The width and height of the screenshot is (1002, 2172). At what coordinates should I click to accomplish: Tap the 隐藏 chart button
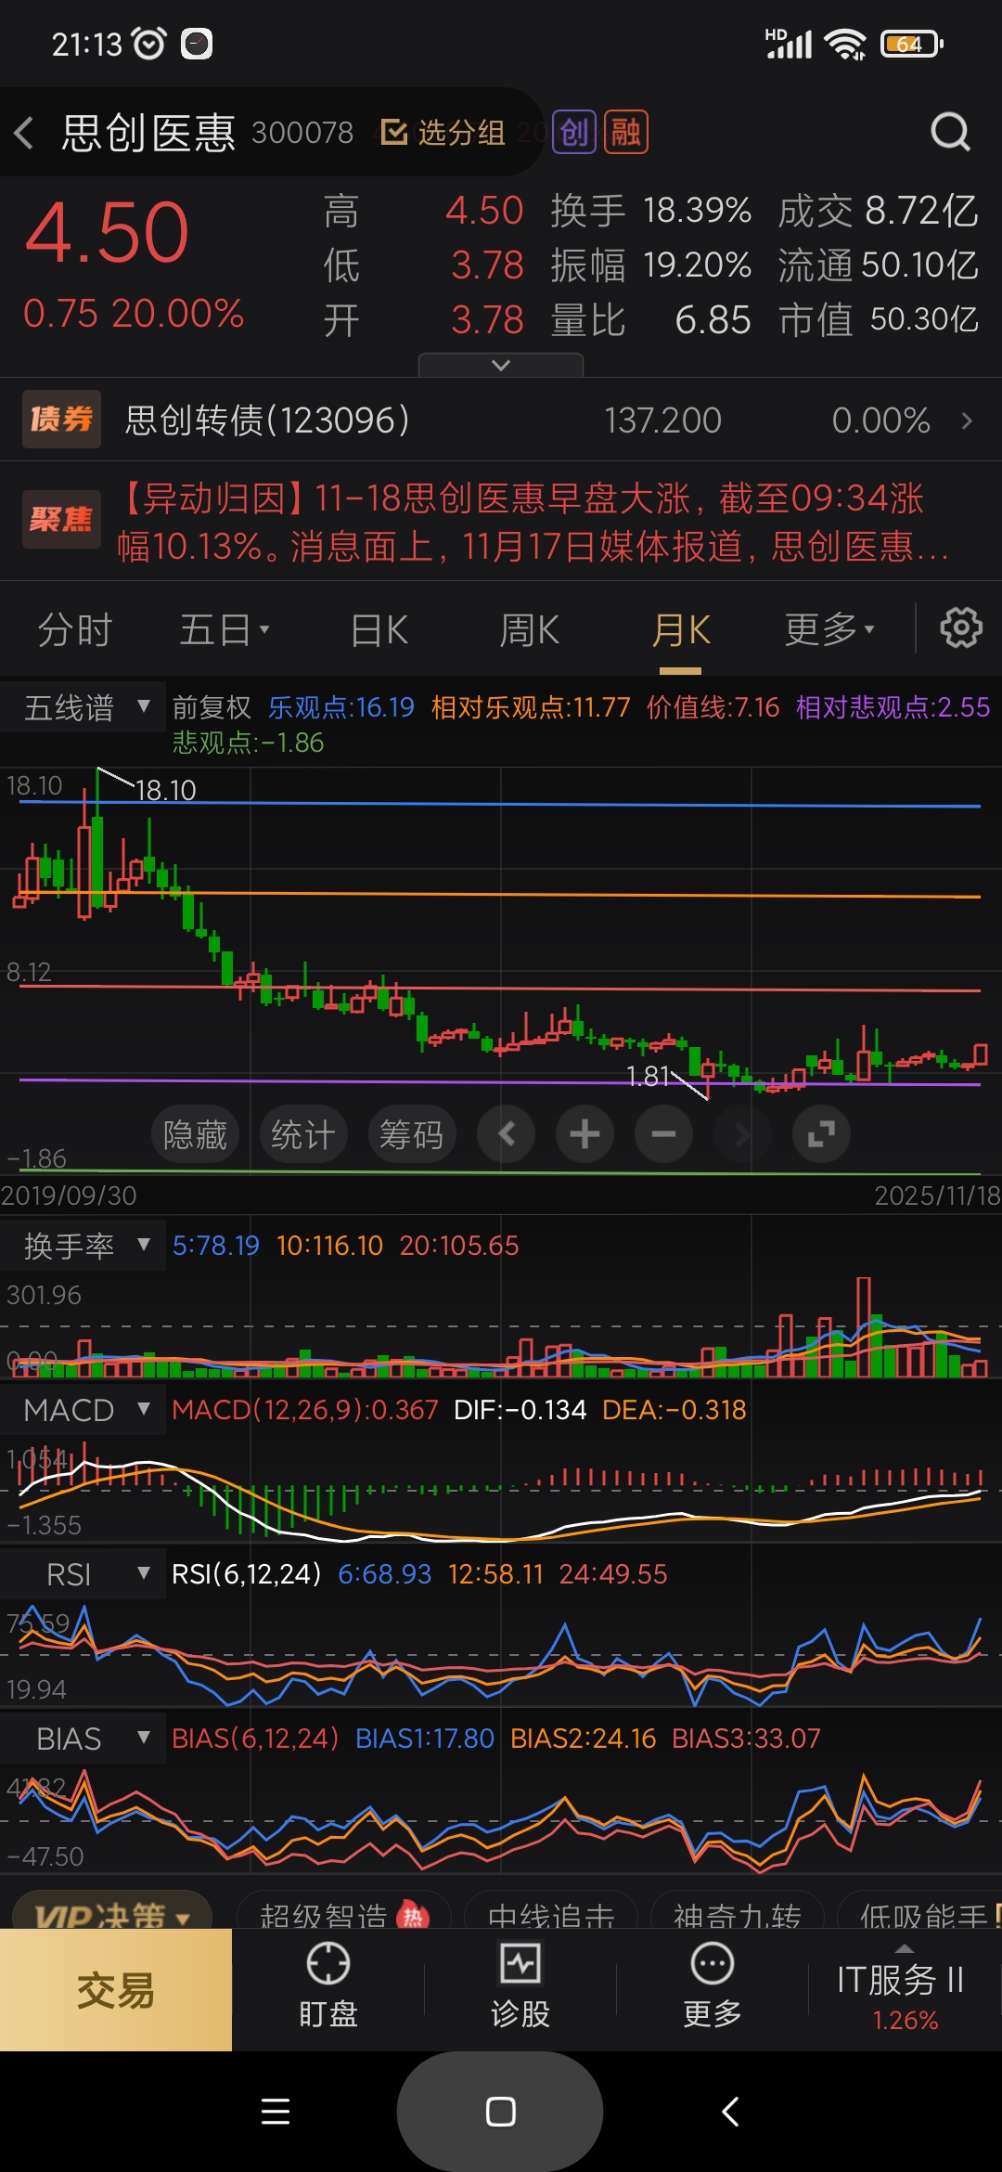[x=195, y=1134]
